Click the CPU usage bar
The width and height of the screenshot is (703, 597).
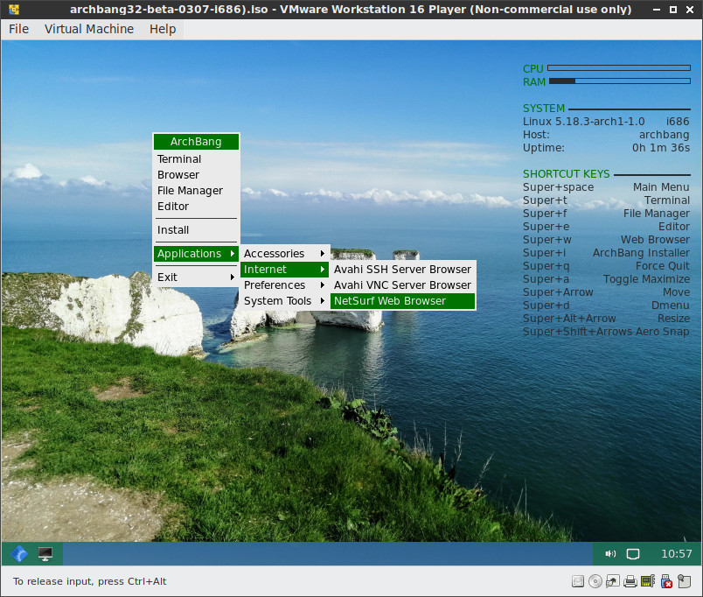click(x=619, y=68)
